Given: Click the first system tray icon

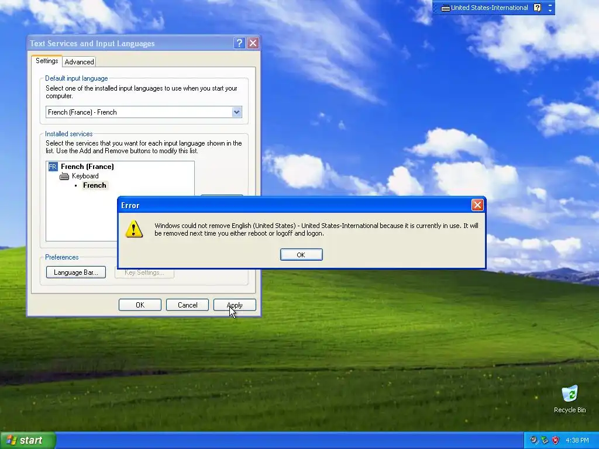Looking at the screenshot, I should (533, 440).
